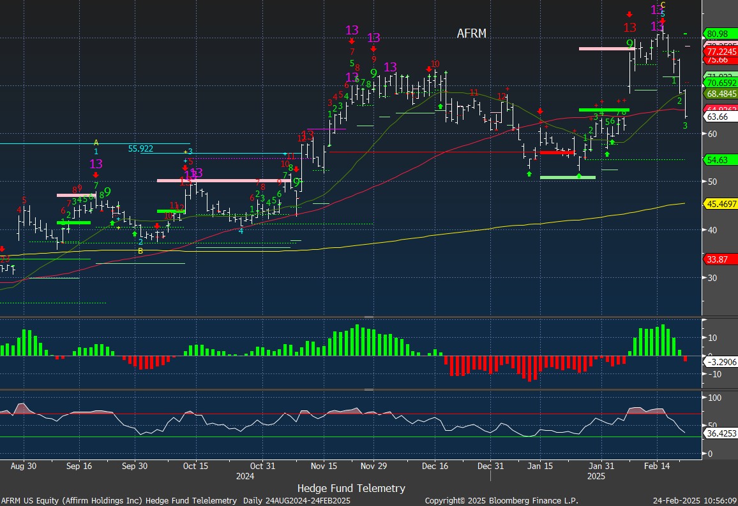Viewport: 738px width, 506px height.
Task: Click the Jan 15 date label
Action: pos(540,466)
